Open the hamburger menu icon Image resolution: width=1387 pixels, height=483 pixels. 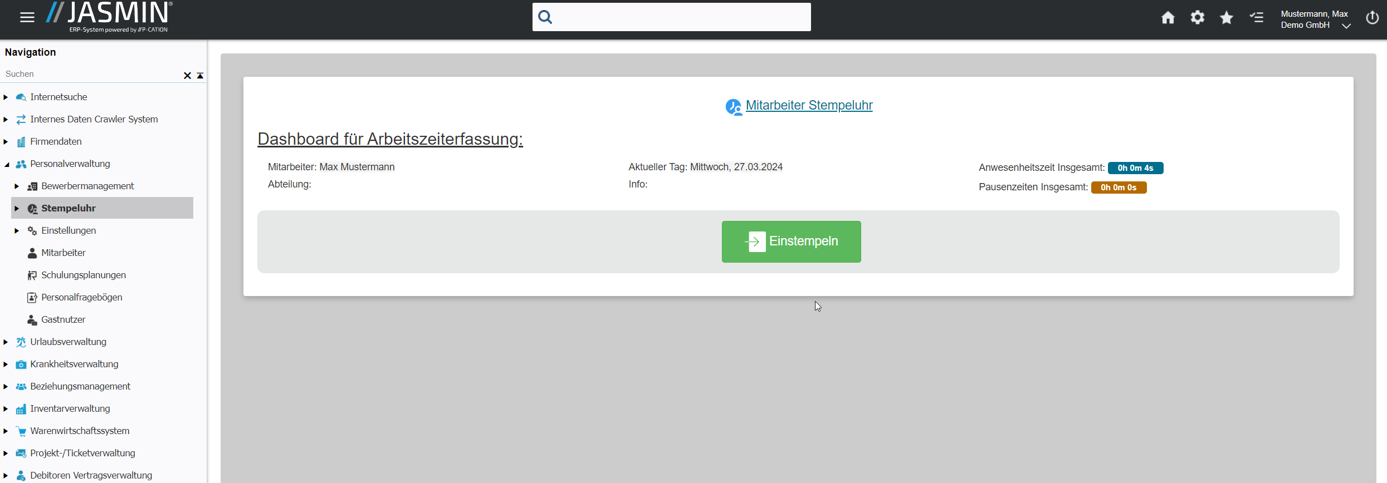tap(27, 17)
